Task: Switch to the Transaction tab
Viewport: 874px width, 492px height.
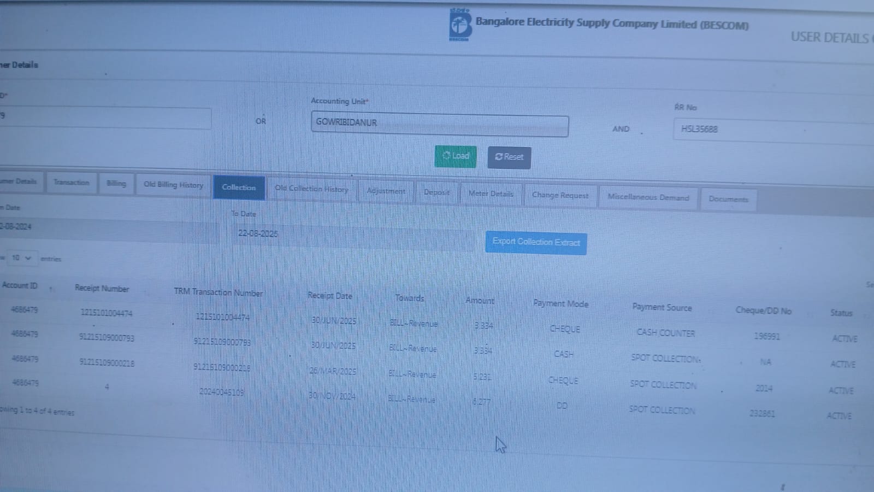Action: (72, 183)
